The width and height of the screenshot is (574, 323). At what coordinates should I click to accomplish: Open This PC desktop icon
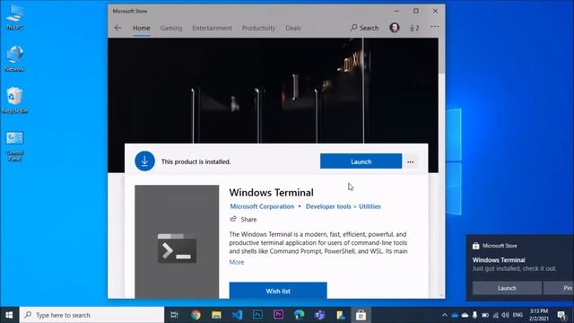(14, 17)
